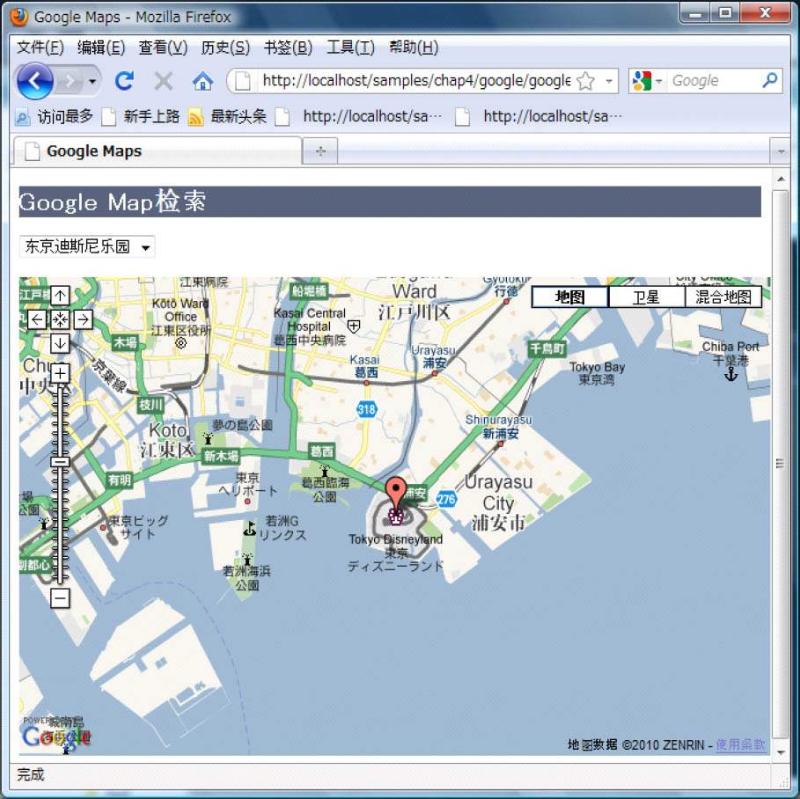Click the 318 route shield on map
Screen dimensions: 800x799
(x=366, y=409)
